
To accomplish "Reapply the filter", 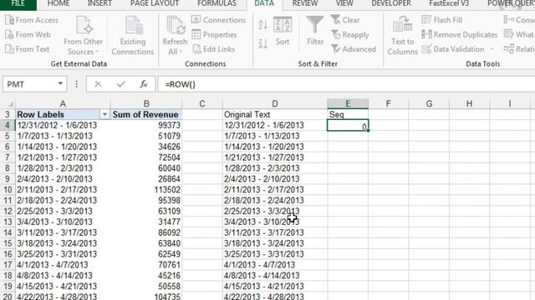I will pos(350,35).
